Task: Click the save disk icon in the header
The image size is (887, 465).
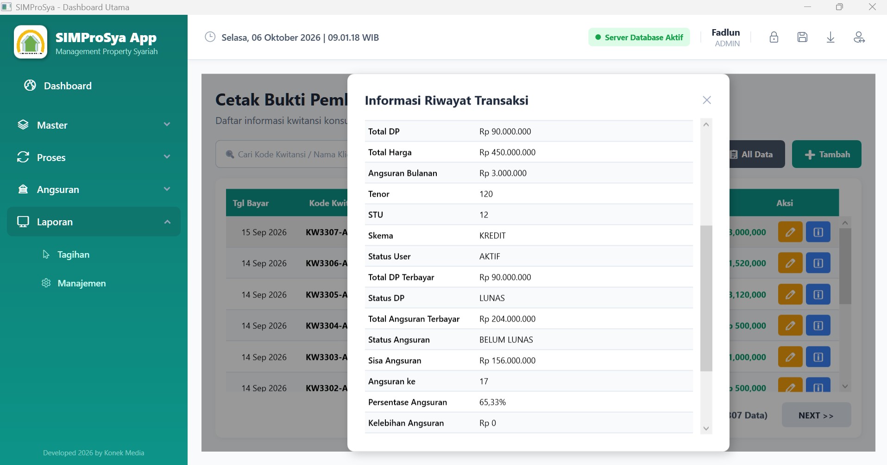Action: pyautogui.click(x=803, y=37)
